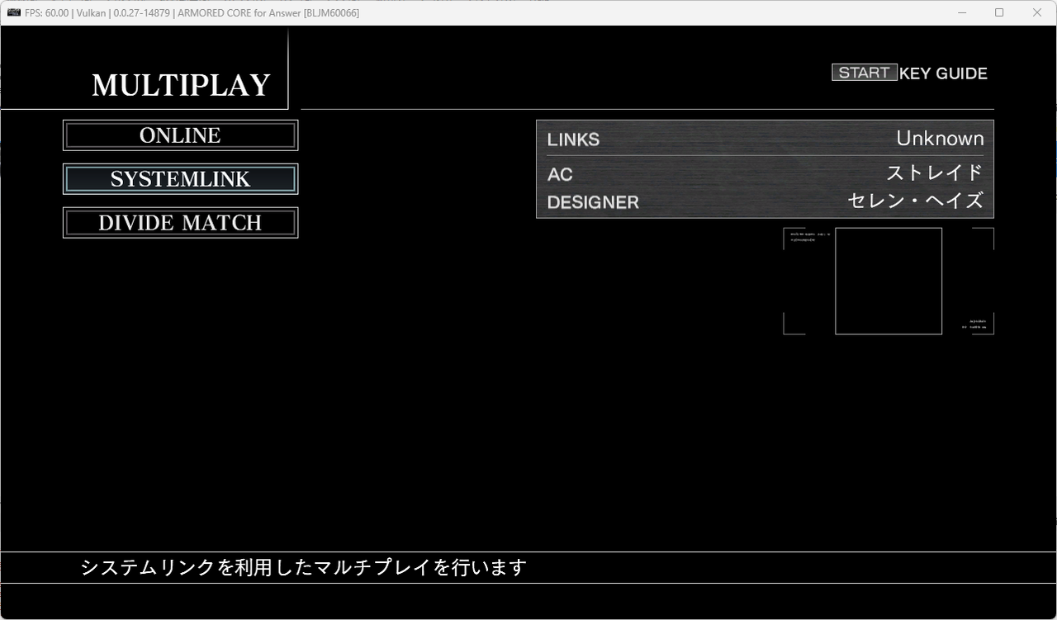
Task: Click the AC label in info panel
Action: pos(560,174)
